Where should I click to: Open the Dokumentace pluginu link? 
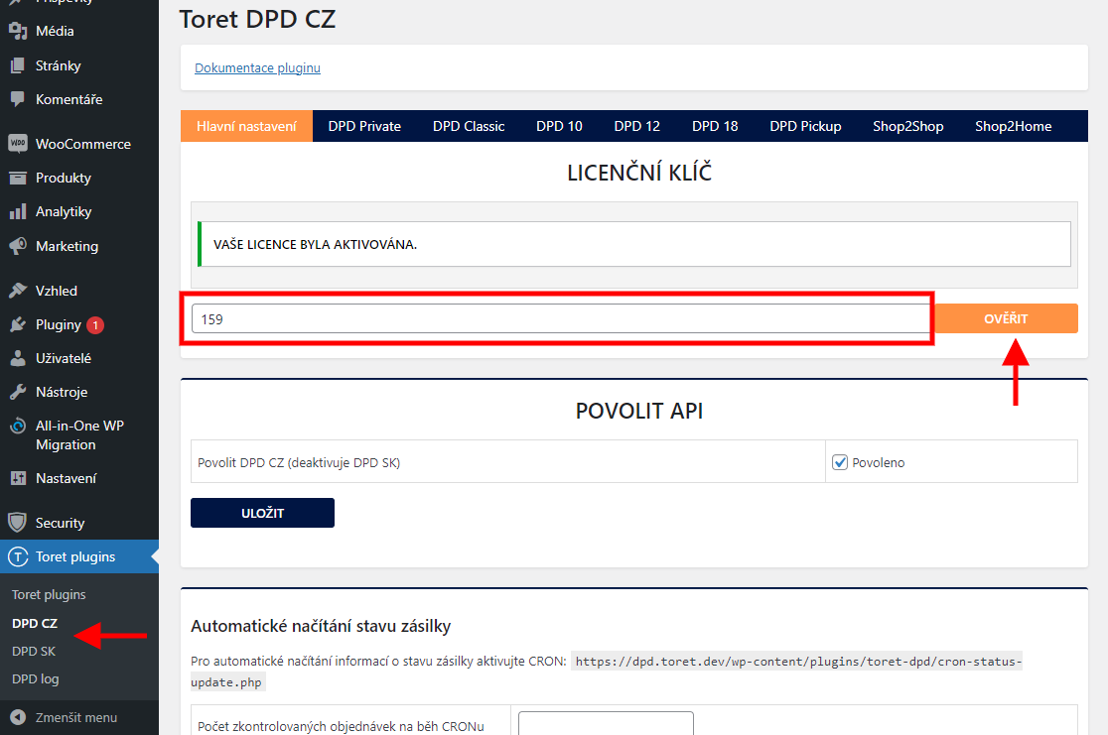coord(257,67)
